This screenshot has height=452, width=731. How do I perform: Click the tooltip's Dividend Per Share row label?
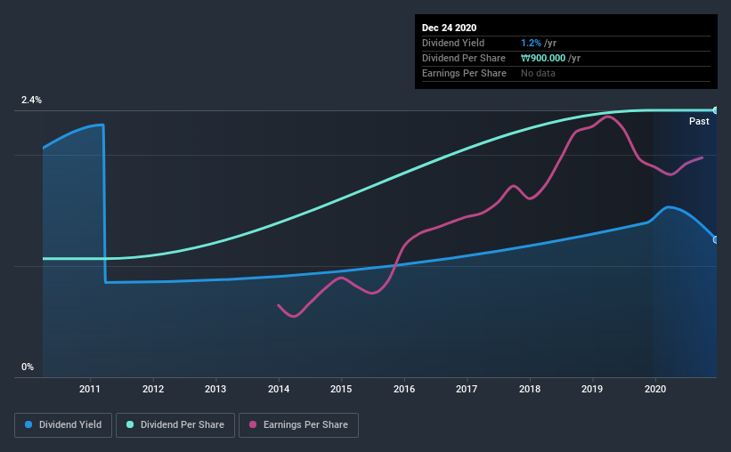pos(463,58)
